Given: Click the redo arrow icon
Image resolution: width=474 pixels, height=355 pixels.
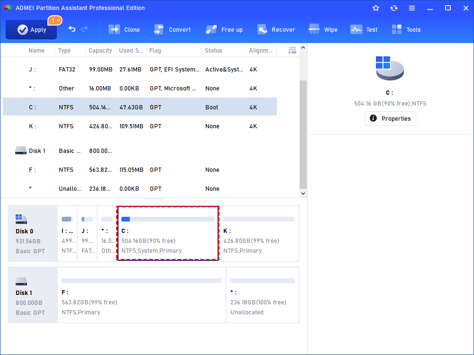Looking at the screenshot, I should click(x=85, y=29).
